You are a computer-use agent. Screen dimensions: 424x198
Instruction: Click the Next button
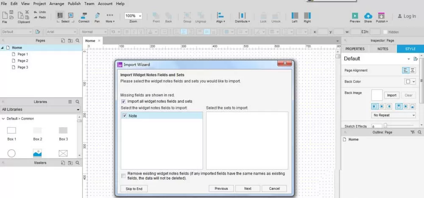pos(248,189)
